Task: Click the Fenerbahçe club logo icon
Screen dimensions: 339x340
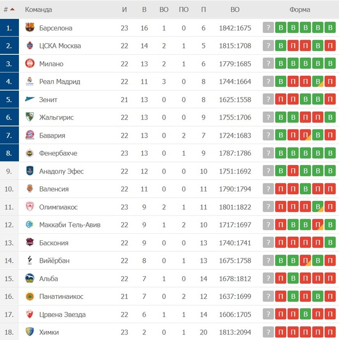Action: click(30, 154)
